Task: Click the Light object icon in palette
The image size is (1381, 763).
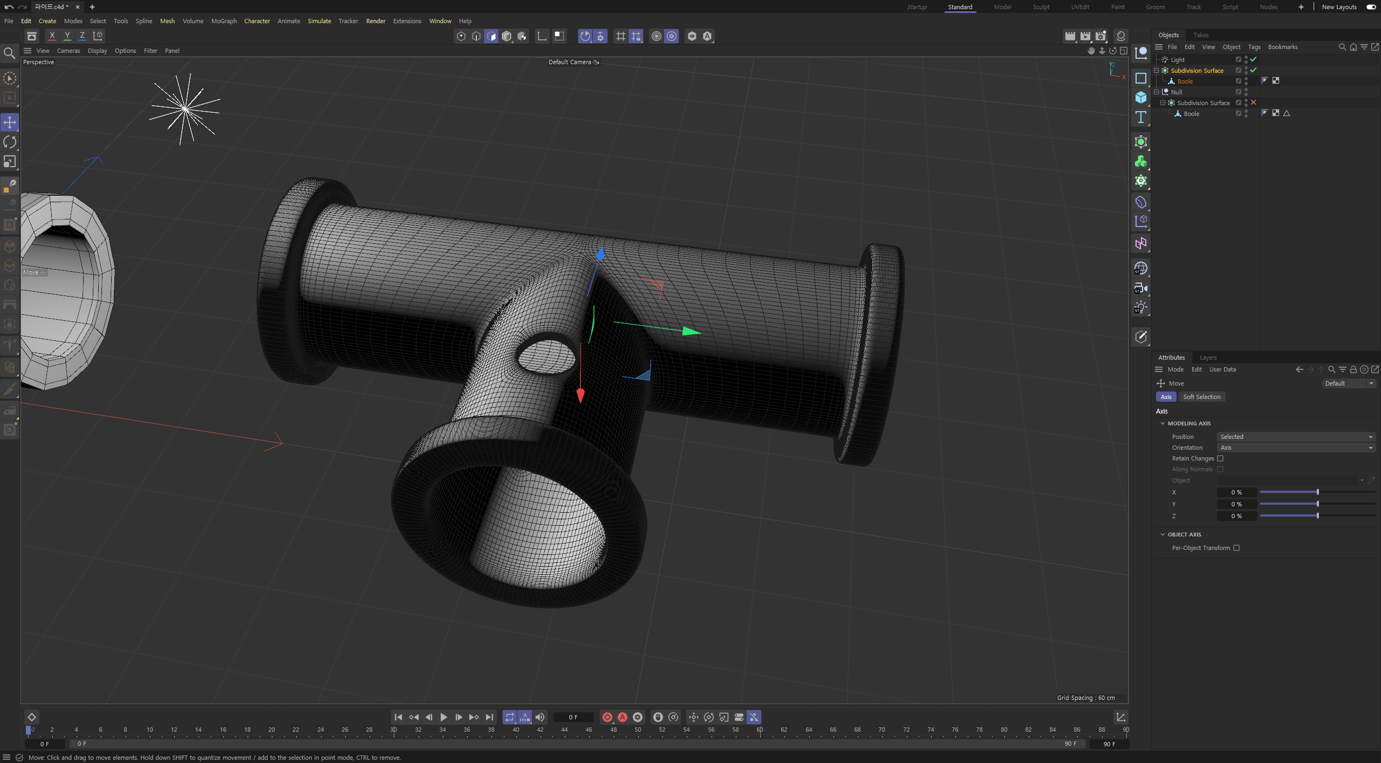Action: [1140, 308]
